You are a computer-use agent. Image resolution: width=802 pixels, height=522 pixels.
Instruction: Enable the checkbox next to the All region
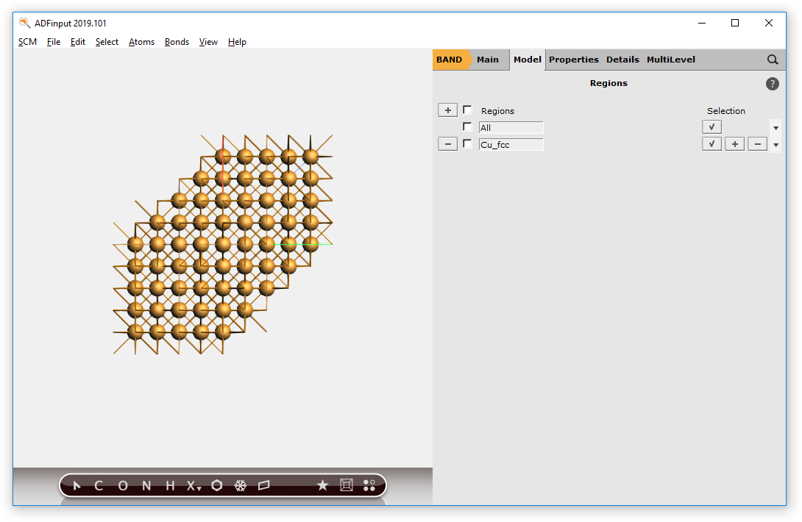click(467, 126)
